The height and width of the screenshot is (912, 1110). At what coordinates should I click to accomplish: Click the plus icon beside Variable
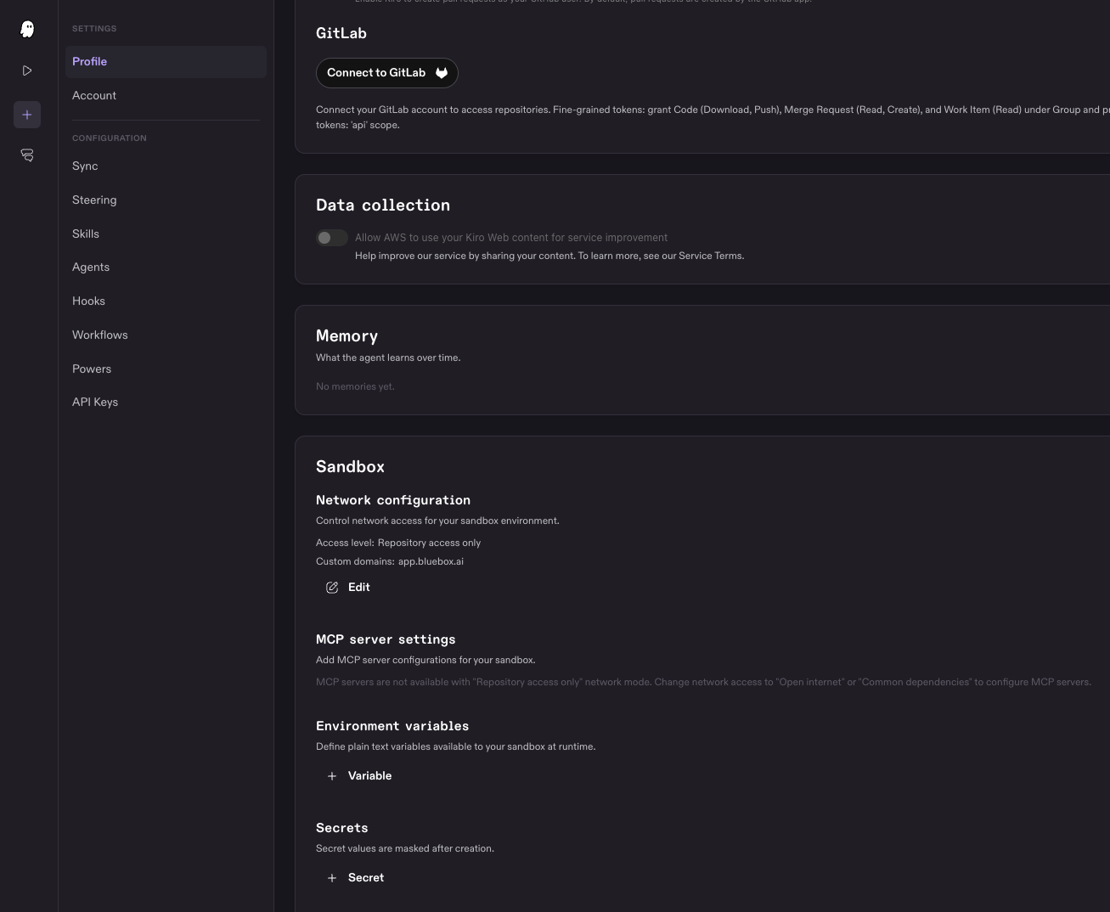[x=332, y=776]
